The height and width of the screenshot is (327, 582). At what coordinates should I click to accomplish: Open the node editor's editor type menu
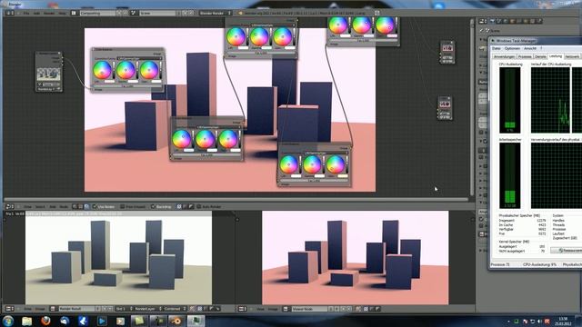tap(10, 206)
